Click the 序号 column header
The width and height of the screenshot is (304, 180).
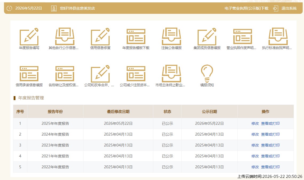tap(20, 112)
